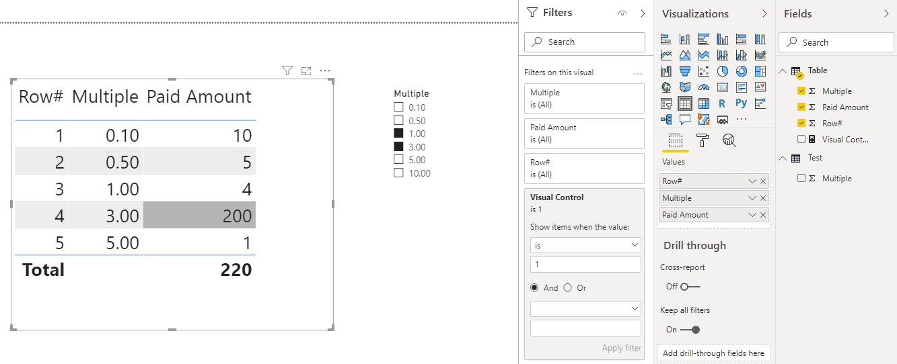Select the pie chart visual
The height and width of the screenshot is (364, 897).
tap(723, 71)
